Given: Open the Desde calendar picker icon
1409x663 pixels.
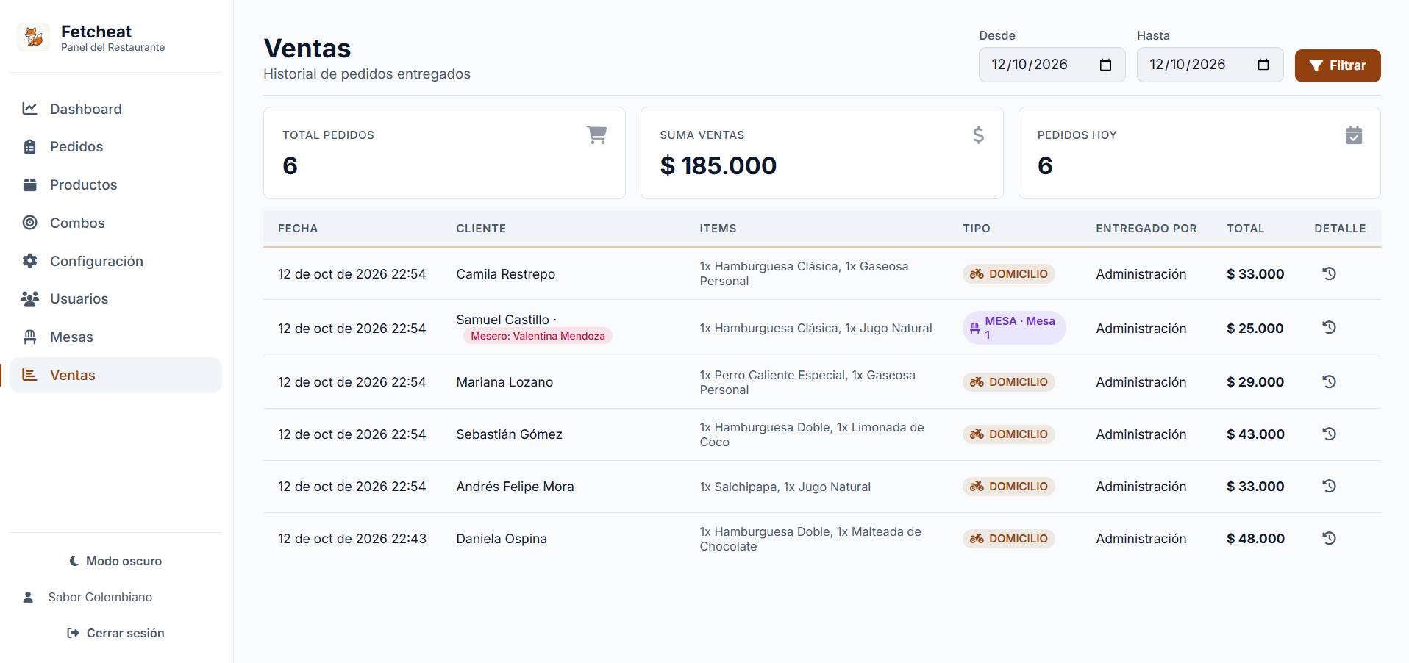Looking at the screenshot, I should [1105, 65].
